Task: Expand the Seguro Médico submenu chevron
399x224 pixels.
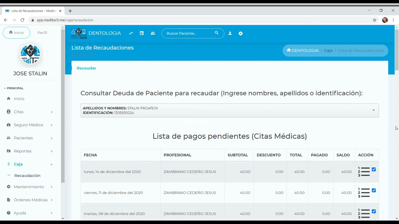Action: point(52,125)
